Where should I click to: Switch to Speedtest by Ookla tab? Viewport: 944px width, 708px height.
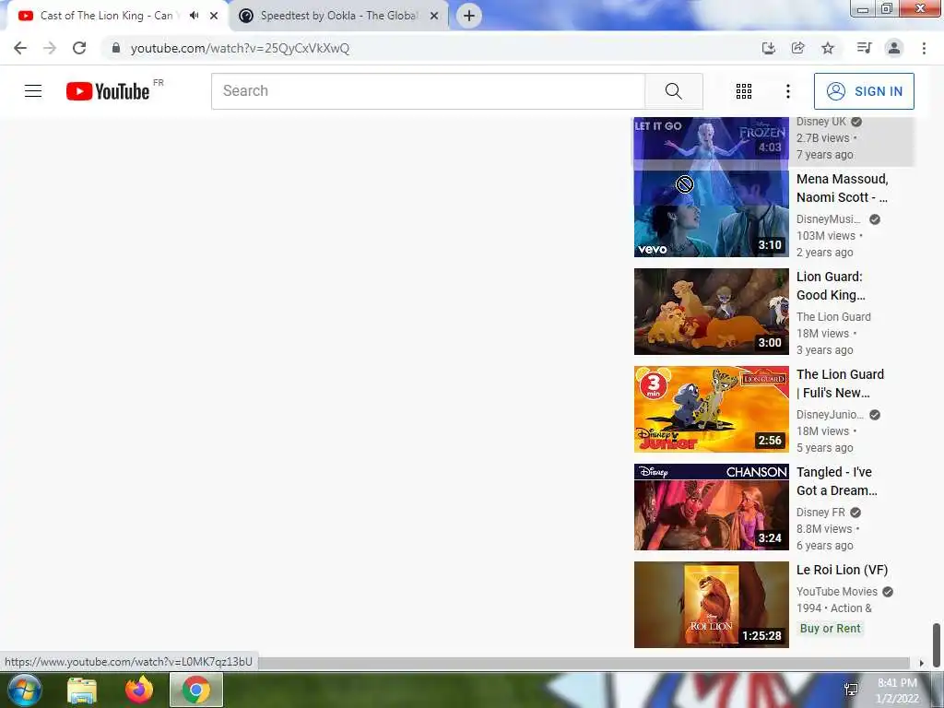point(337,16)
